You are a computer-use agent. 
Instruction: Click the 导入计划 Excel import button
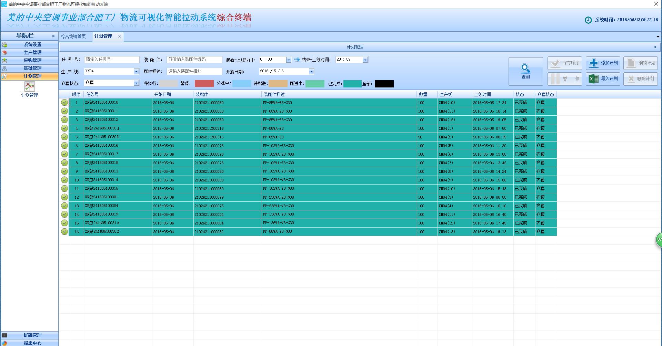(603, 79)
